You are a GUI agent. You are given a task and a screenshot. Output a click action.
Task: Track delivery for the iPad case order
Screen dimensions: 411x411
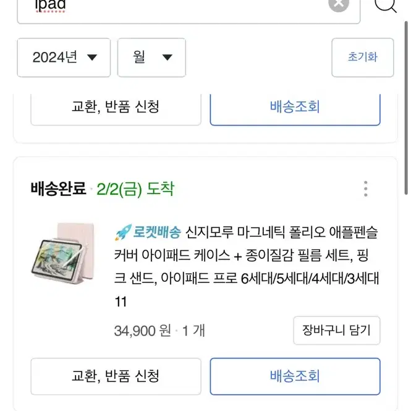click(x=295, y=376)
